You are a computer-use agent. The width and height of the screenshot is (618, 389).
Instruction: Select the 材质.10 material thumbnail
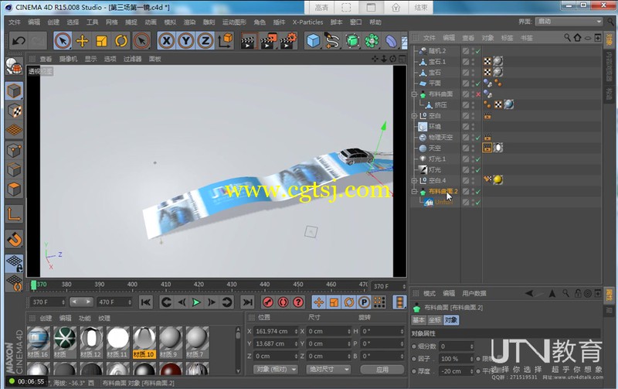(x=144, y=343)
